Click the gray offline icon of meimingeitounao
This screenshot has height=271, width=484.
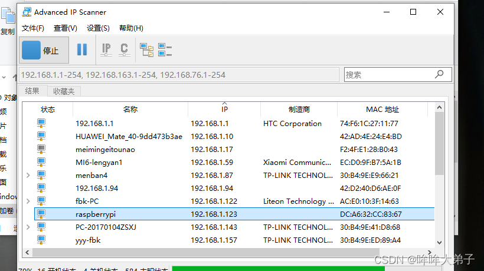click(x=41, y=149)
